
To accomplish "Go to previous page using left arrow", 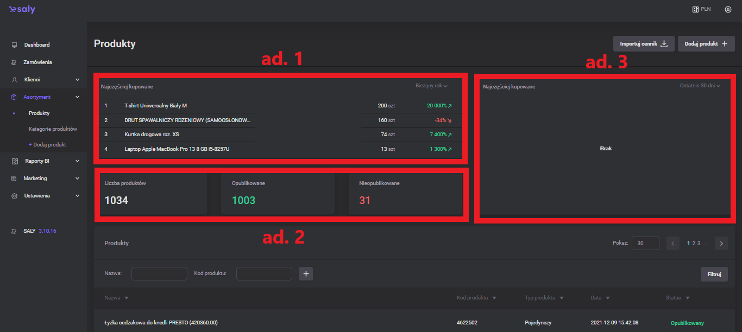I will pyautogui.click(x=673, y=244).
